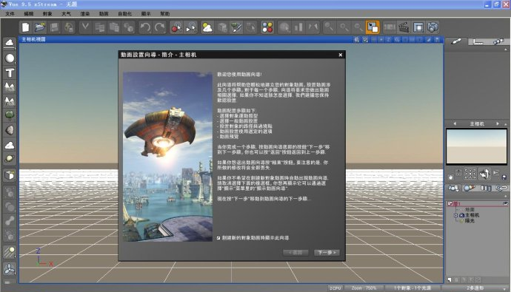Toggle visibility eye of layer 1
The height and width of the screenshot is (292, 511).
pos(505,203)
